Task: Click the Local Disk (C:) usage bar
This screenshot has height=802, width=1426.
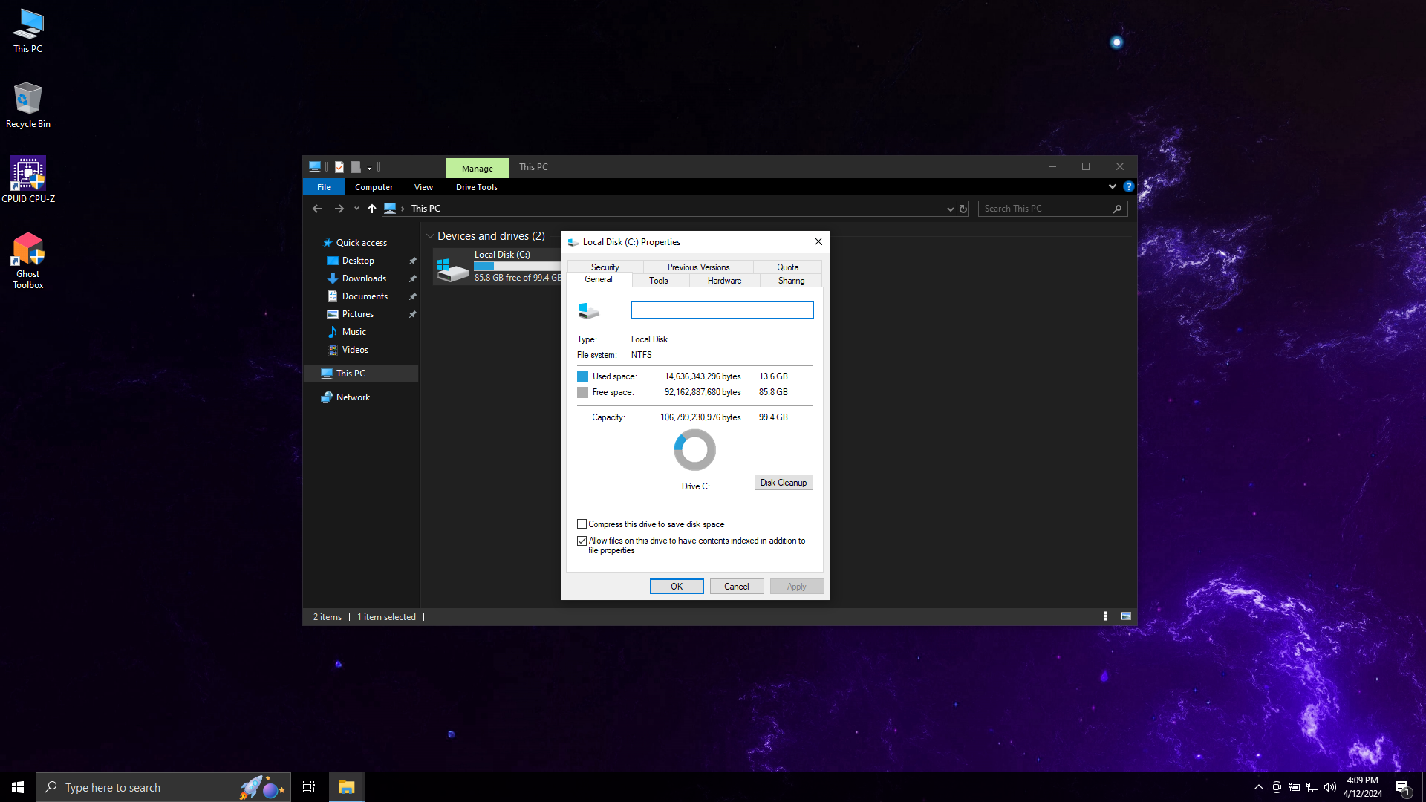Action: coord(517,266)
